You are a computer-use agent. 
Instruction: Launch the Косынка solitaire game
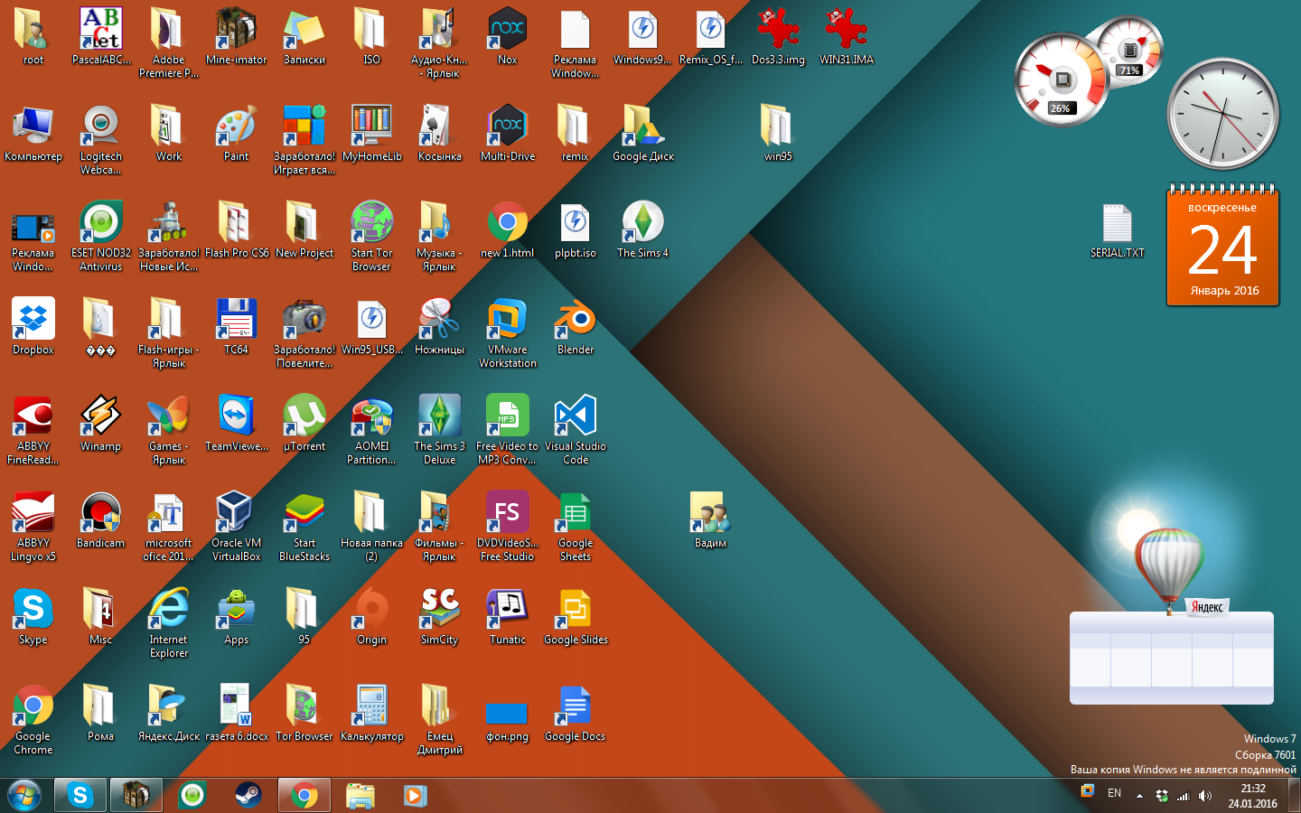tap(440, 133)
